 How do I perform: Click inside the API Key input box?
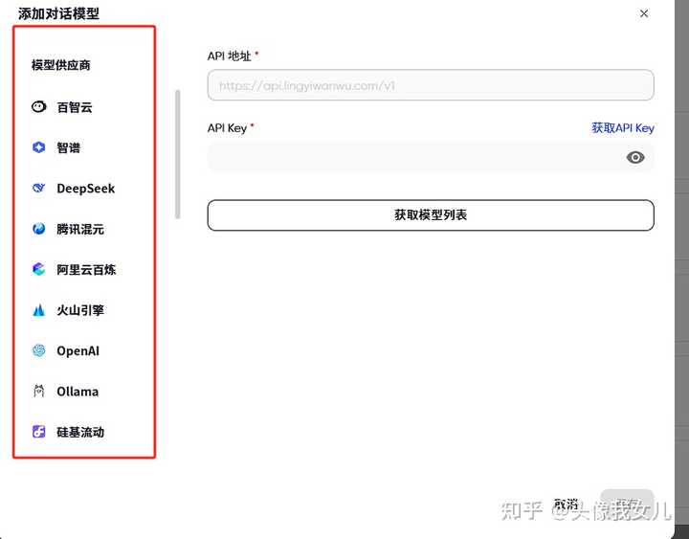pos(411,157)
